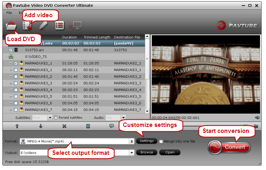Click the Add video film icon
This screenshot has height=170, width=266.
[x=27, y=26]
